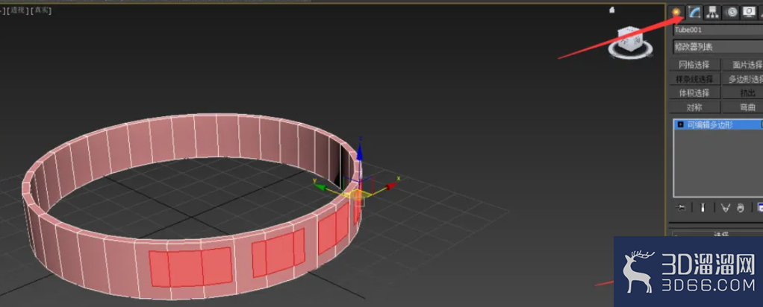
Task: Open the Hierarchy command panel tab
Action: 713,13
